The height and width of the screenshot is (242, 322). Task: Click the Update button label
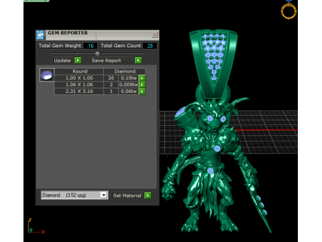coord(62,61)
